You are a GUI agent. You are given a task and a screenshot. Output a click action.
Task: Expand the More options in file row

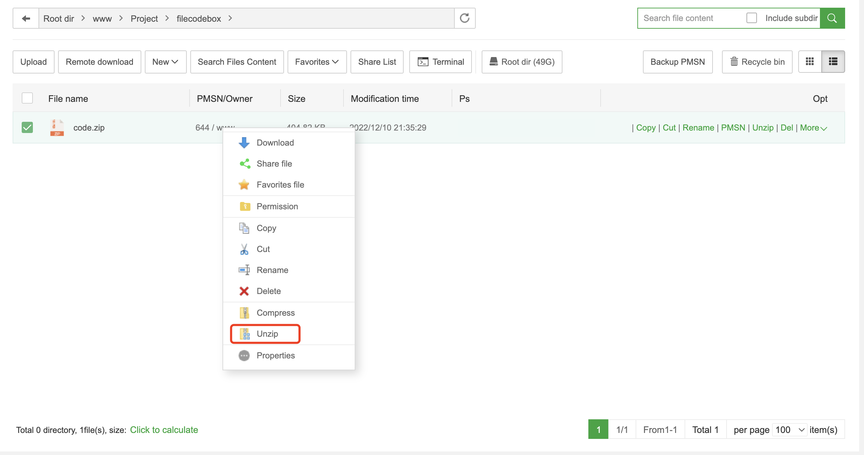(813, 128)
